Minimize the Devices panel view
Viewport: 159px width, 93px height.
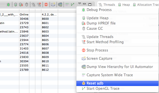coord(84,4)
